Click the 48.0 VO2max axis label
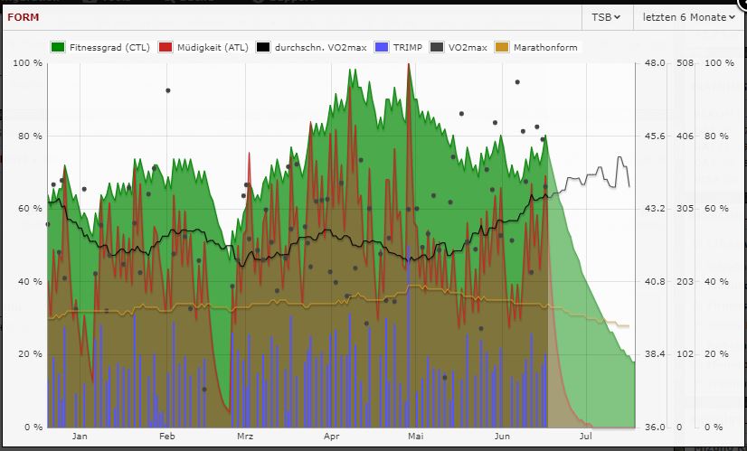Screen dimensions: 747x451 click(x=656, y=62)
